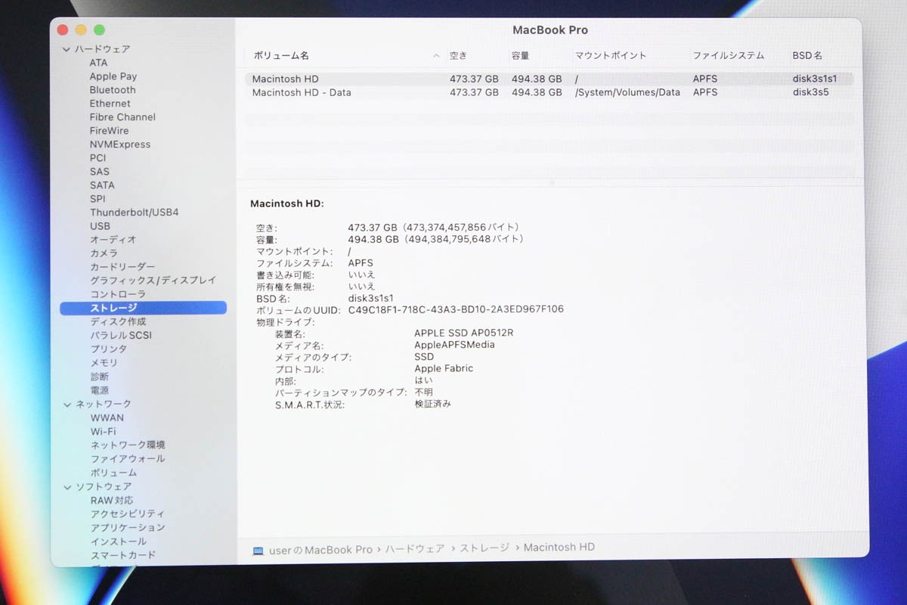Sort by the マウントポイント column header
Viewport: 907px width, 605px height.
[x=611, y=56]
